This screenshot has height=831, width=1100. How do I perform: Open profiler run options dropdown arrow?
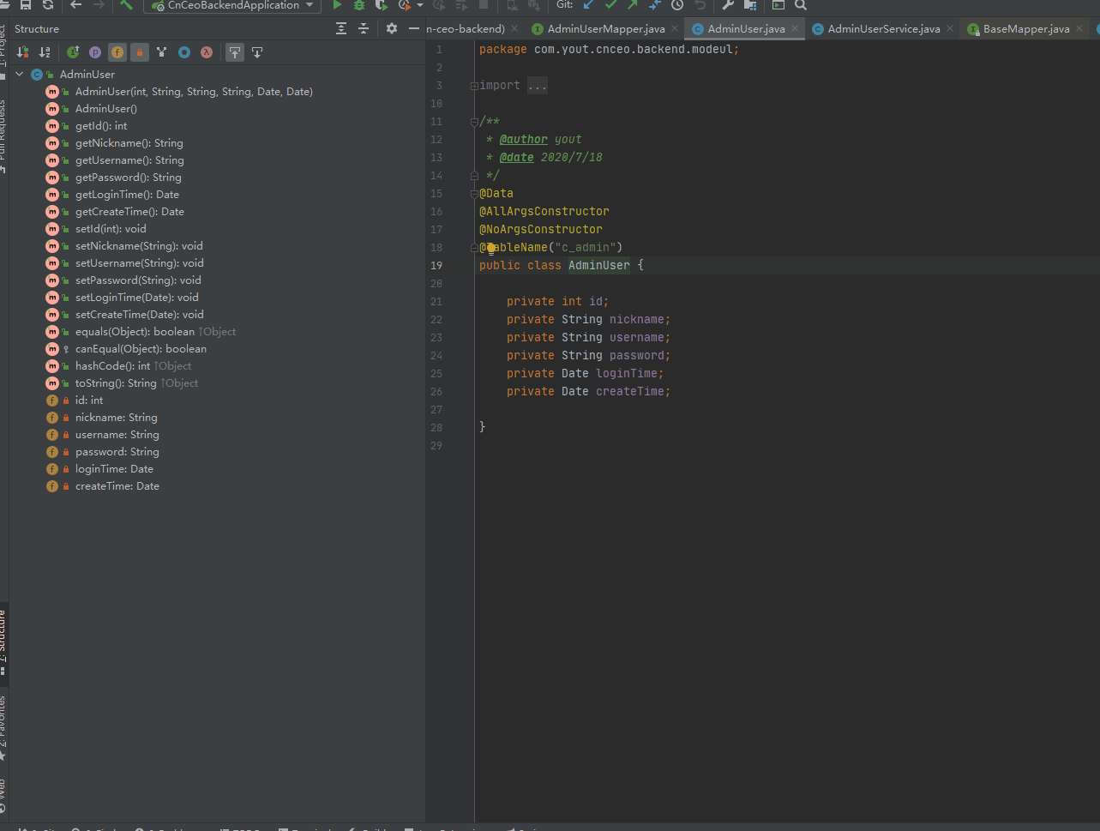point(420,5)
